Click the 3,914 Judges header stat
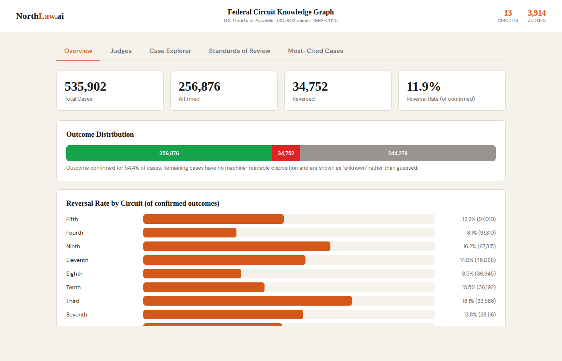The width and height of the screenshot is (562, 361). 537,16
